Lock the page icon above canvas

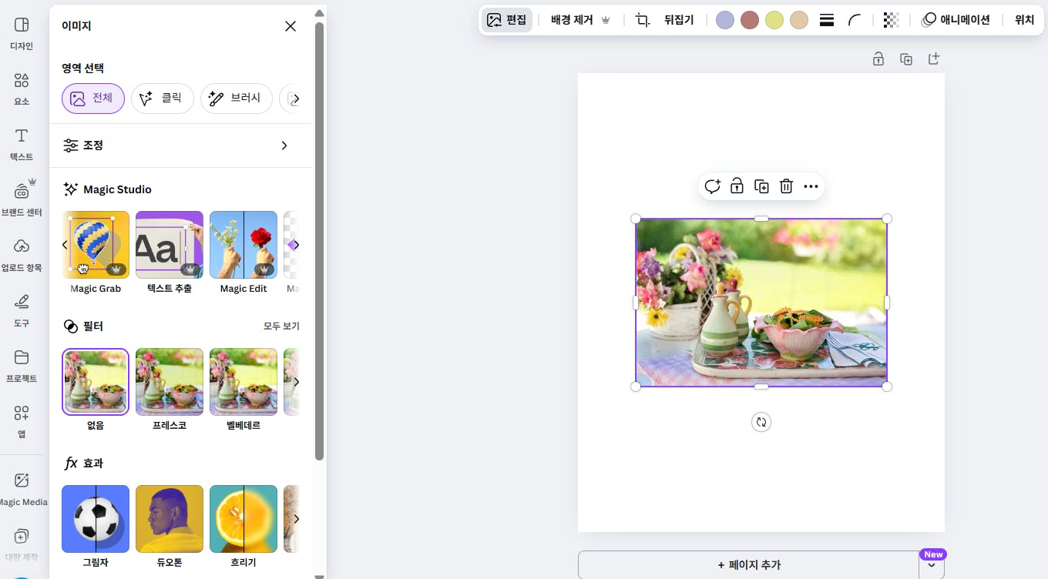coord(878,59)
